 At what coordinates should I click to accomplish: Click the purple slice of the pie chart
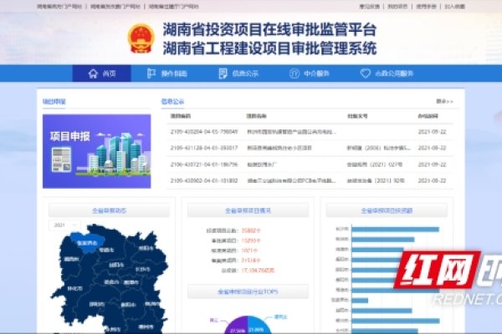click(x=236, y=326)
